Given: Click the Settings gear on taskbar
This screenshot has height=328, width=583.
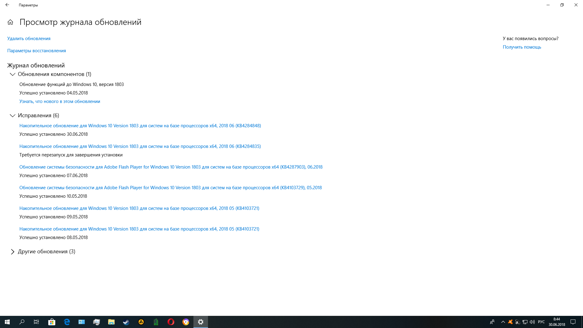Looking at the screenshot, I should pos(201,322).
